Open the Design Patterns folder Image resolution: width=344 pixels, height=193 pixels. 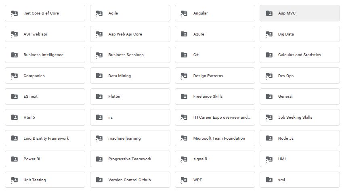pyautogui.click(x=215, y=76)
